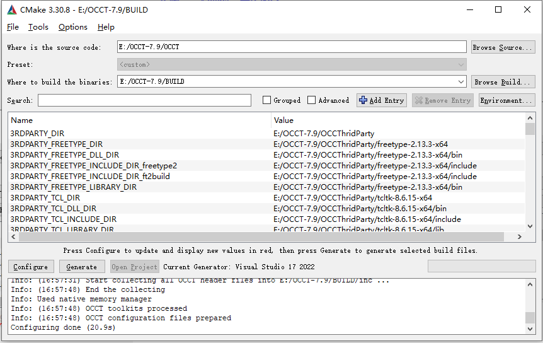Viewport: 543px width, 343px height.
Task: Click the tcltk-8.6.15-x64/bin value cell
Action: [360, 209]
